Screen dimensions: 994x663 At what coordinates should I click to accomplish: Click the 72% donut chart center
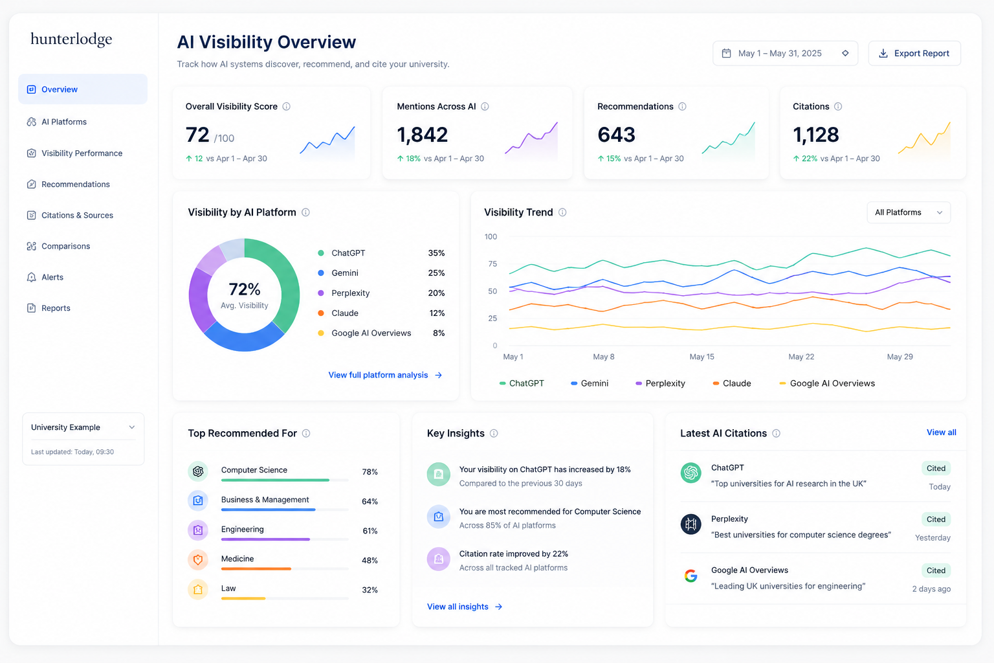point(245,295)
